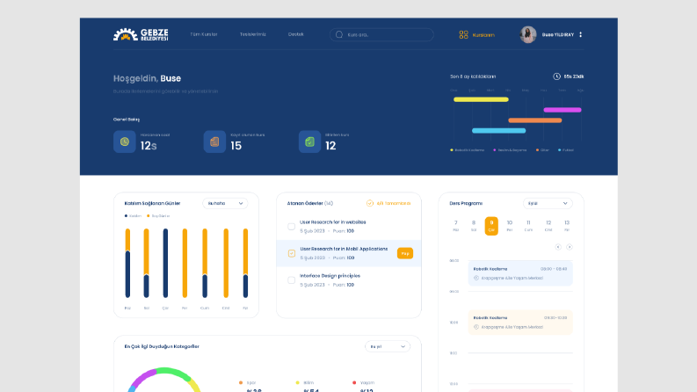The width and height of the screenshot is (697, 392).
Task: Open the Kurslarım grid icon
Action: [463, 34]
